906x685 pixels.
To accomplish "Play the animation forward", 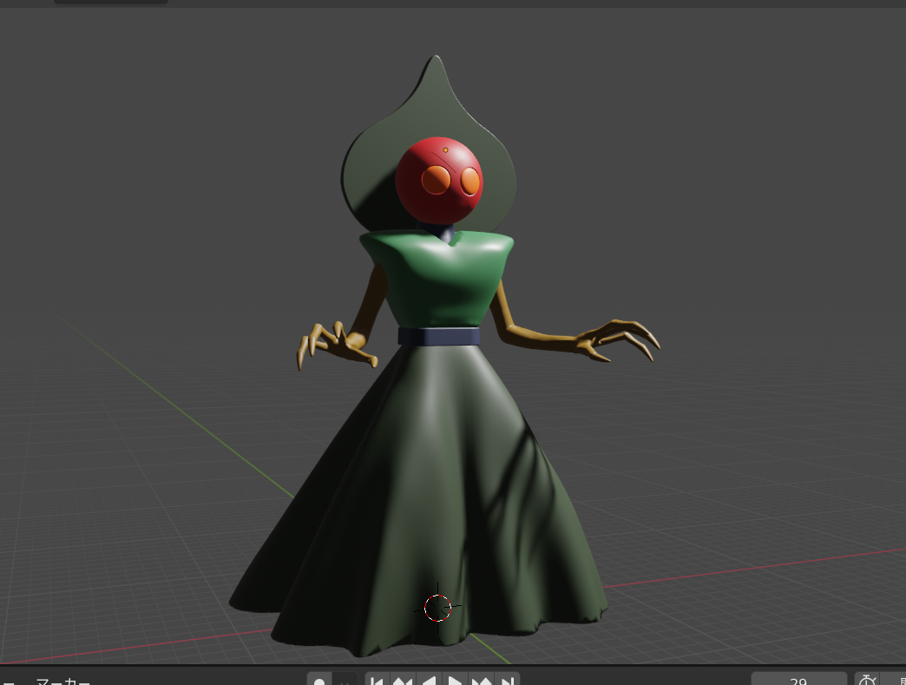I will 455,681.
